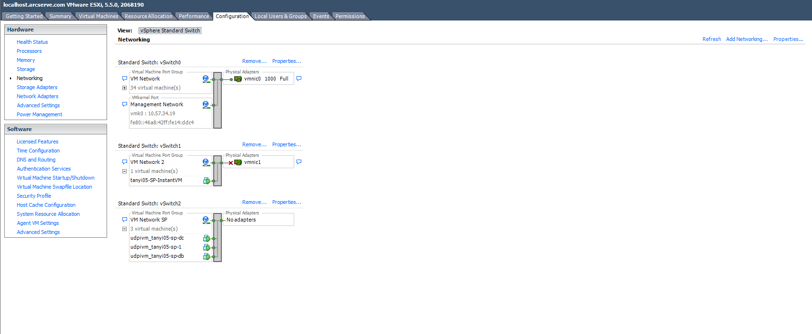
Task: Open System Resource Allocation
Action: pos(48,214)
